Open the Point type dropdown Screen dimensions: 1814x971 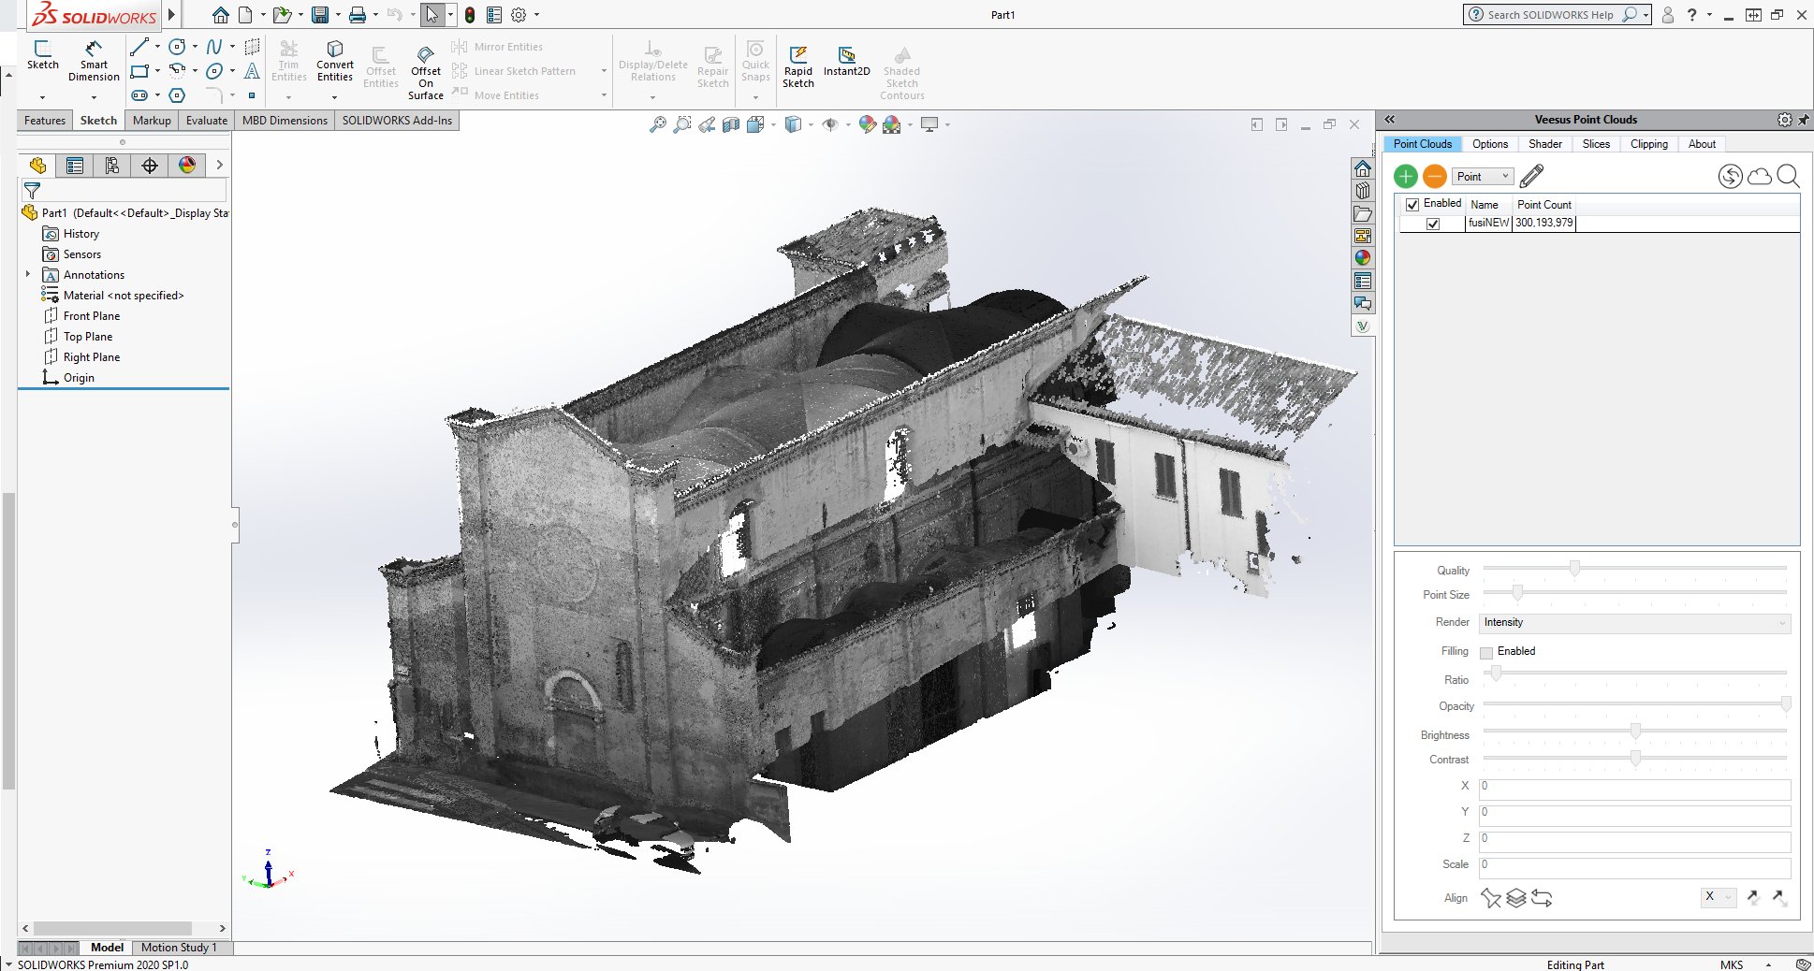coord(1483,177)
